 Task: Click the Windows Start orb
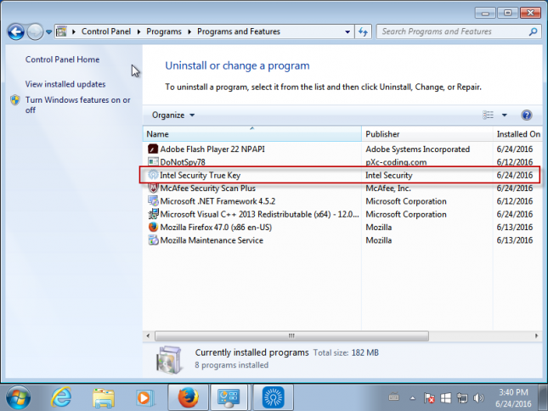pyautogui.click(x=19, y=397)
